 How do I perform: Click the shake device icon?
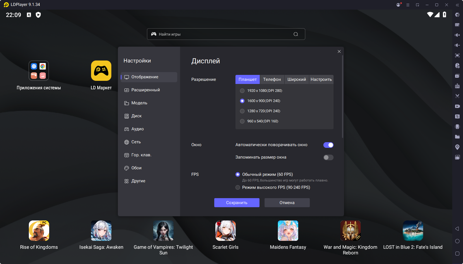tap(457, 127)
